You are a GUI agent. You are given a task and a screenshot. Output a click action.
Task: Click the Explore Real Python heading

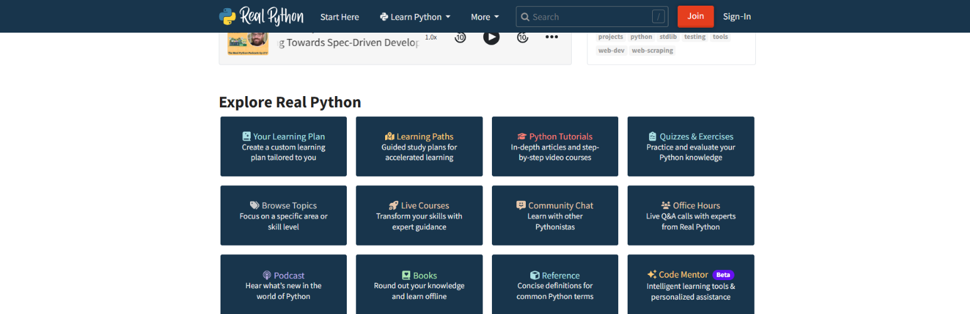290,102
